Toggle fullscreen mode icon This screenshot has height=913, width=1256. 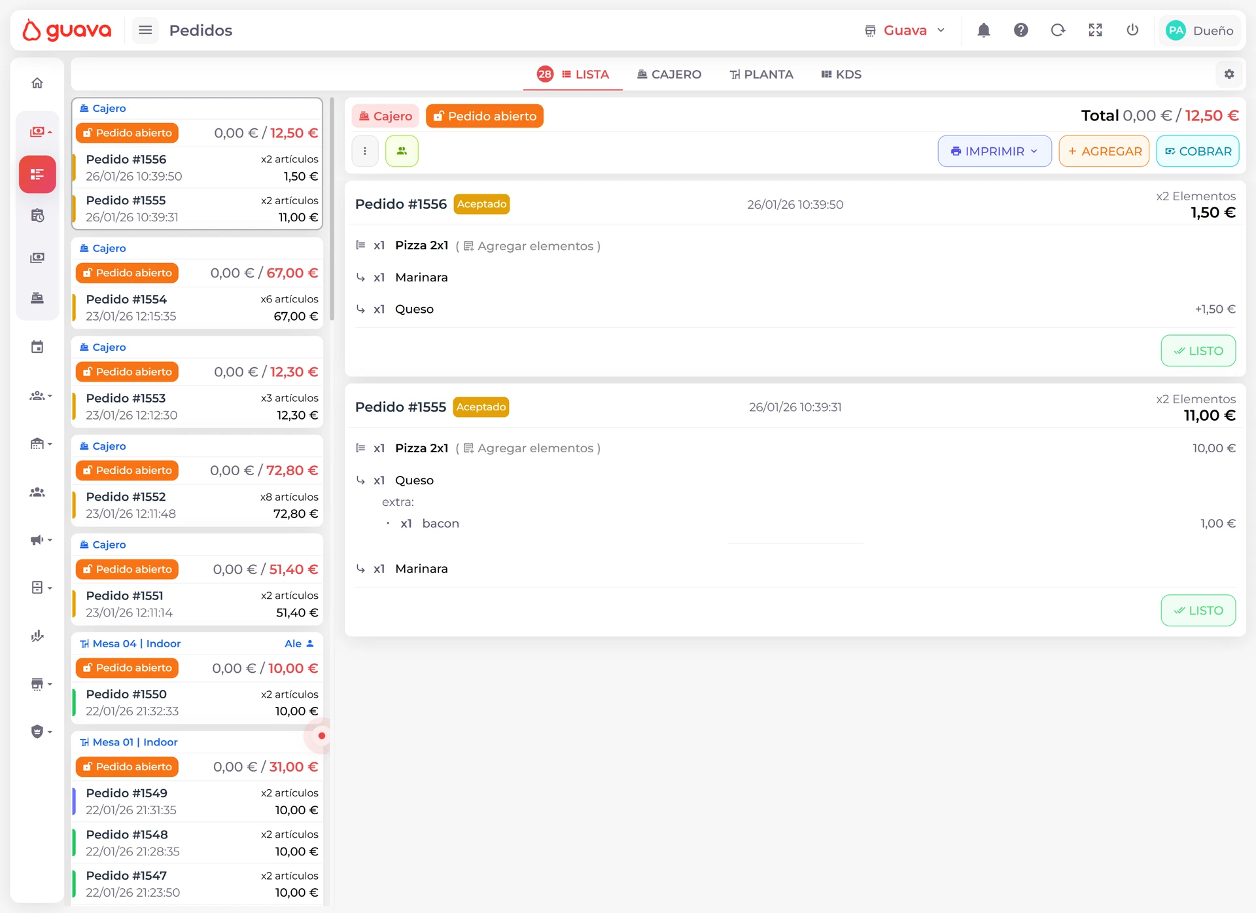coord(1095,30)
